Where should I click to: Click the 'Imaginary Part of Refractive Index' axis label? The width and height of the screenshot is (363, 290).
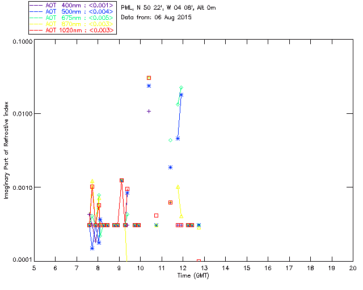point(6,150)
